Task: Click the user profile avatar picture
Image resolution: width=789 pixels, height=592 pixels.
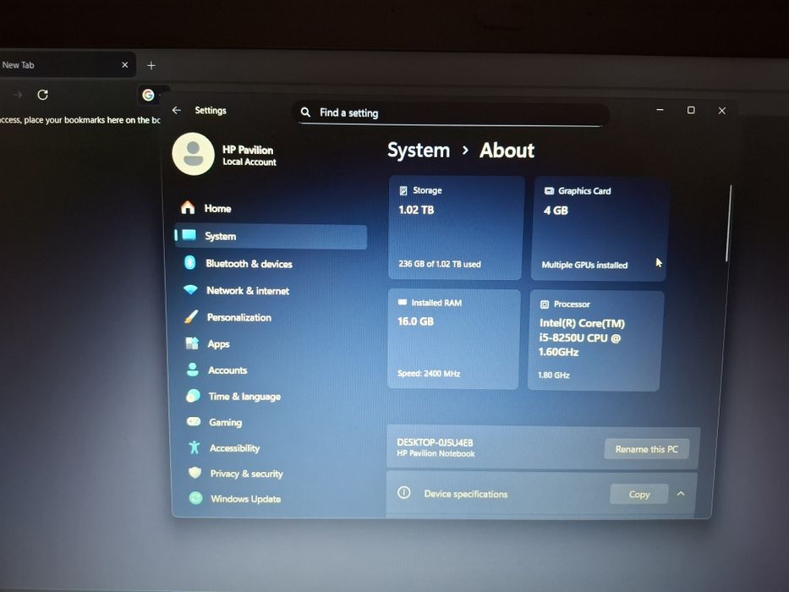Action: [193, 154]
